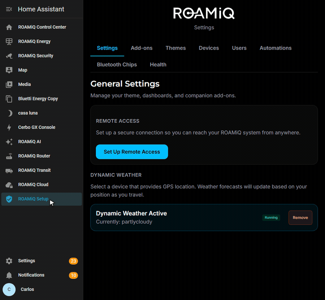Switch to the Add-ons tab
This screenshot has height=300, width=325.
coord(141,48)
